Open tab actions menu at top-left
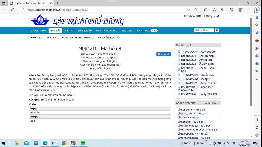Viewport: 262px width, 147px height. (4, 3)
